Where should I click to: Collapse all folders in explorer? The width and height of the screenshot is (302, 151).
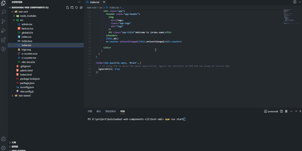click(81, 8)
